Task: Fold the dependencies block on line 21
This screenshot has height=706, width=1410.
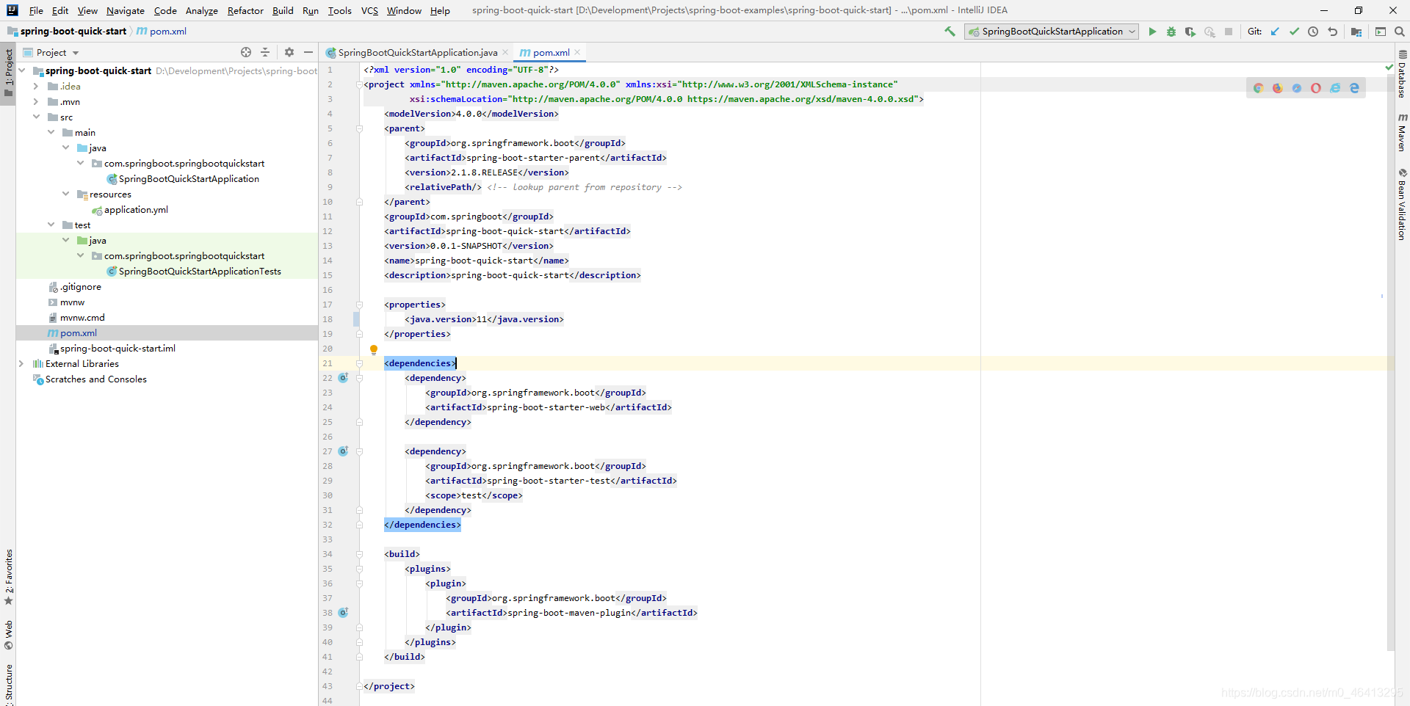Action: click(359, 363)
